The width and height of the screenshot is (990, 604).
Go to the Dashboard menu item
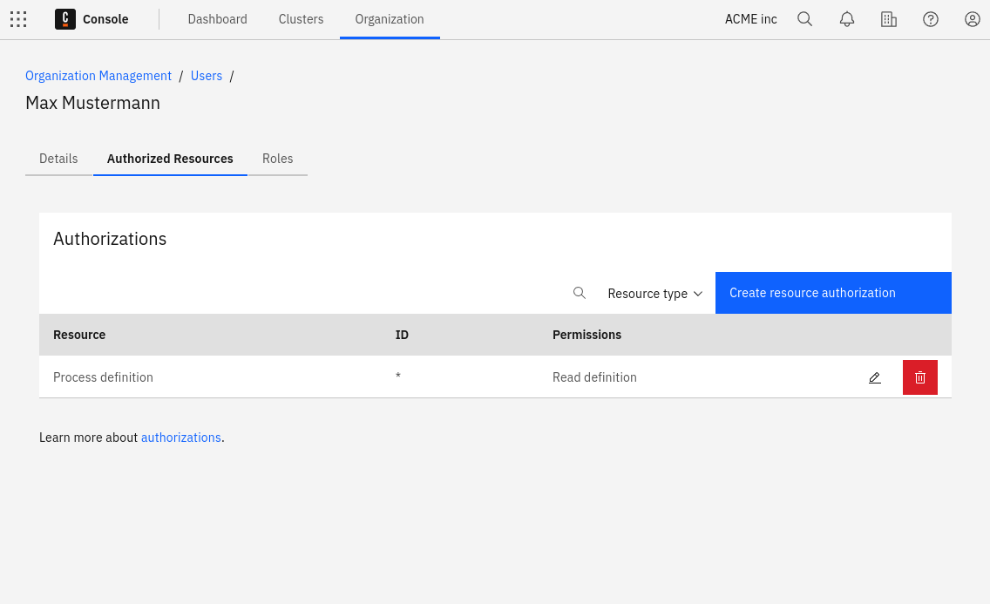pos(217,19)
